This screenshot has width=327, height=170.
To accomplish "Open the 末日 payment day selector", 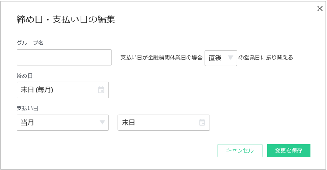I will (164, 123).
